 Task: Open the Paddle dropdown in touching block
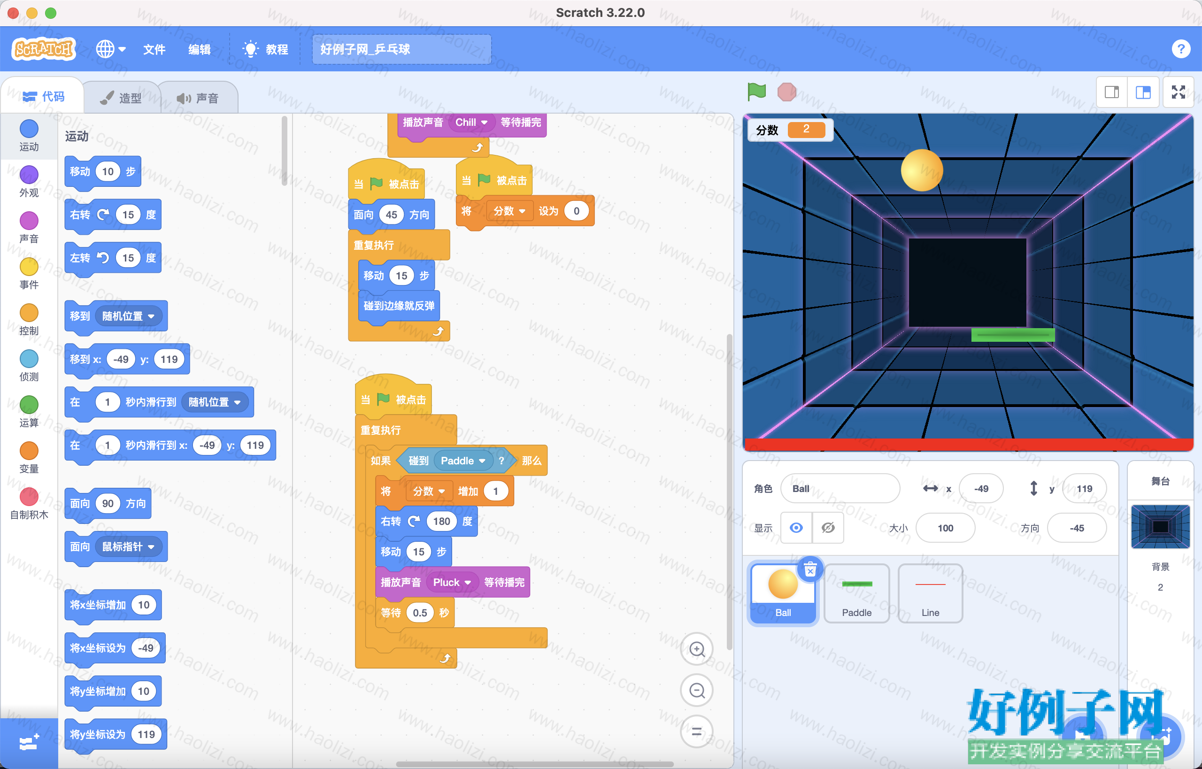tap(463, 461)
